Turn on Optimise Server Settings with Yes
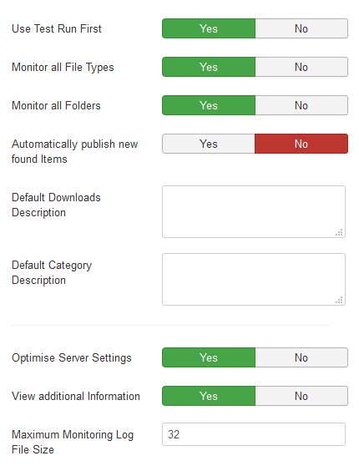The height and width of the screenshot is (476, 359). 209,357
